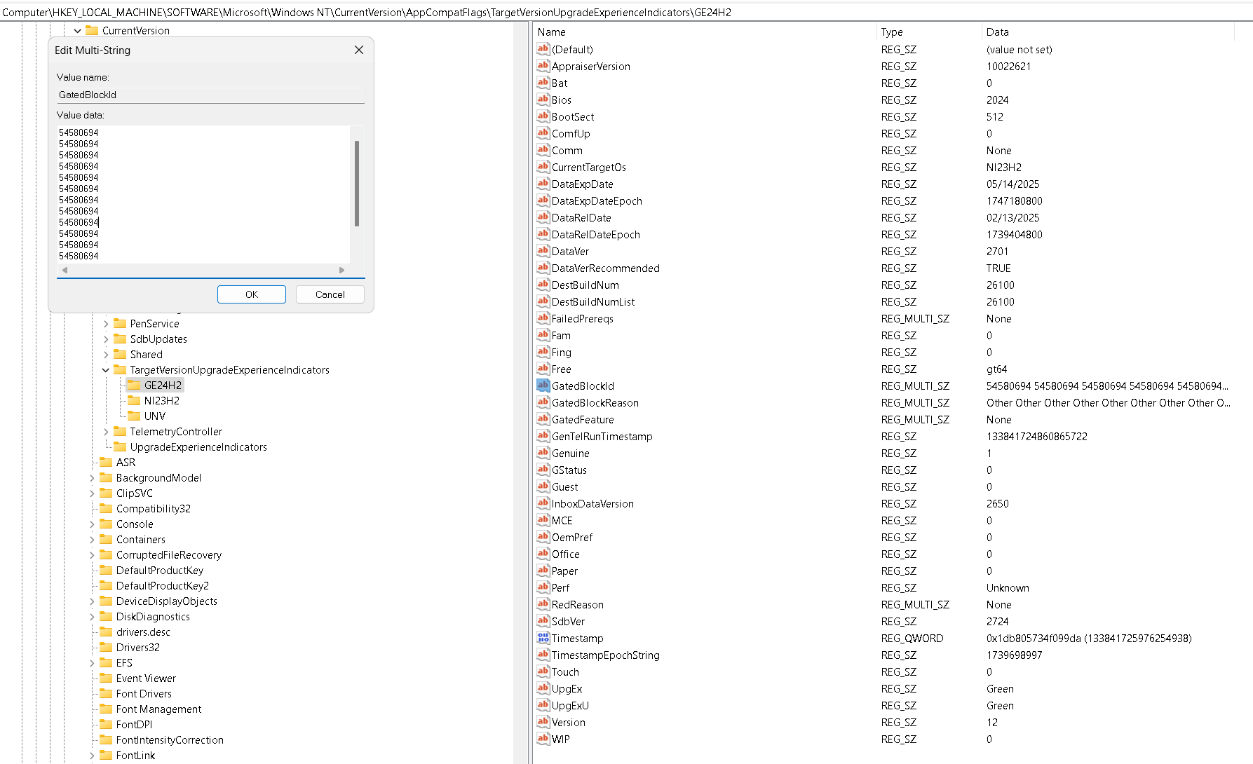Click inside the Value data text area

click(203, 195)
